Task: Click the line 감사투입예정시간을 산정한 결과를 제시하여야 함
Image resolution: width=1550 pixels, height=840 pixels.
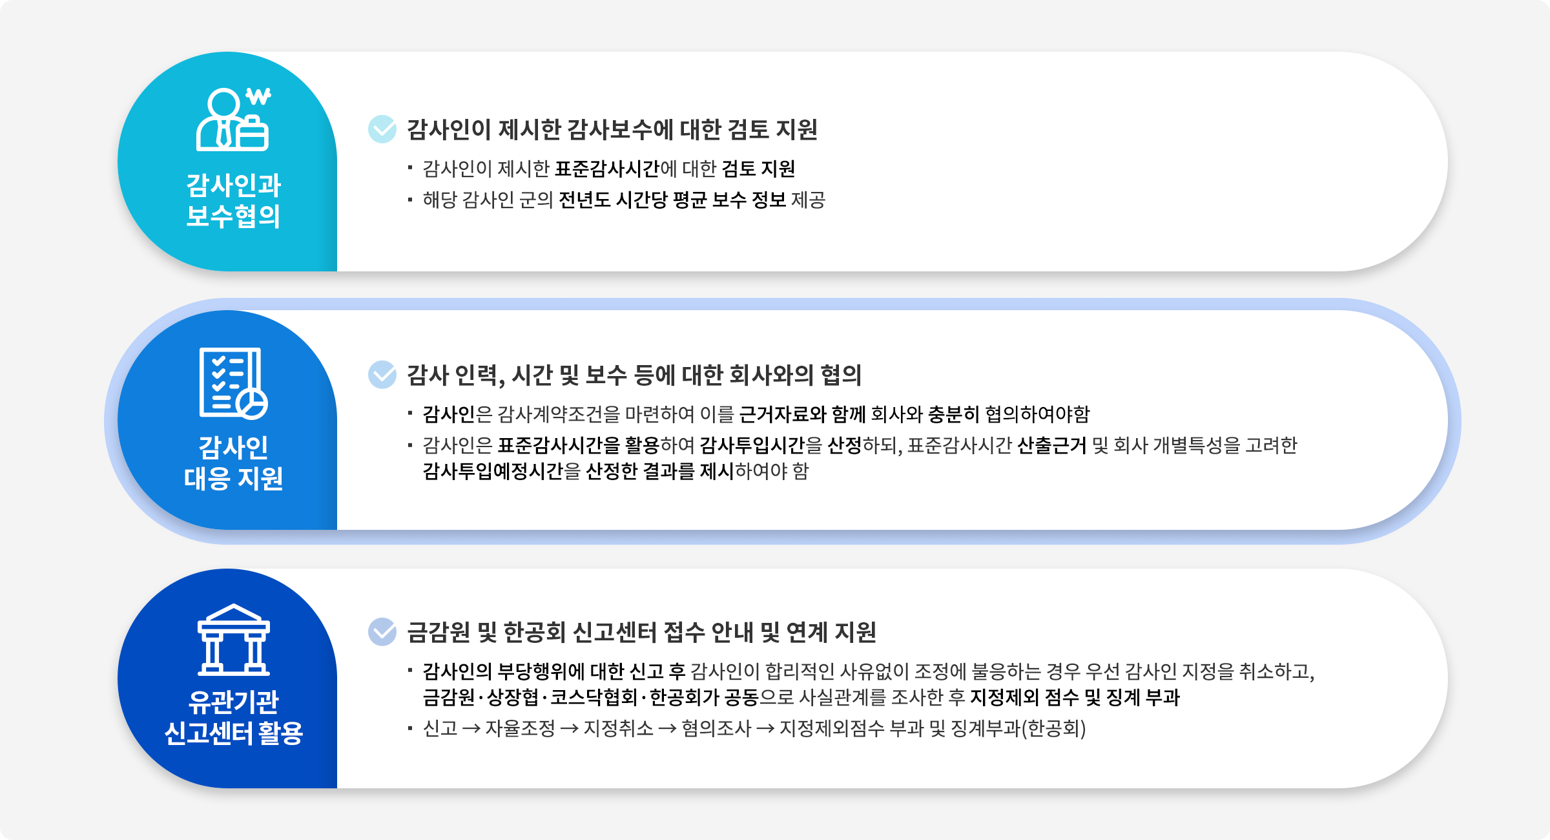Action: point(615,471)
